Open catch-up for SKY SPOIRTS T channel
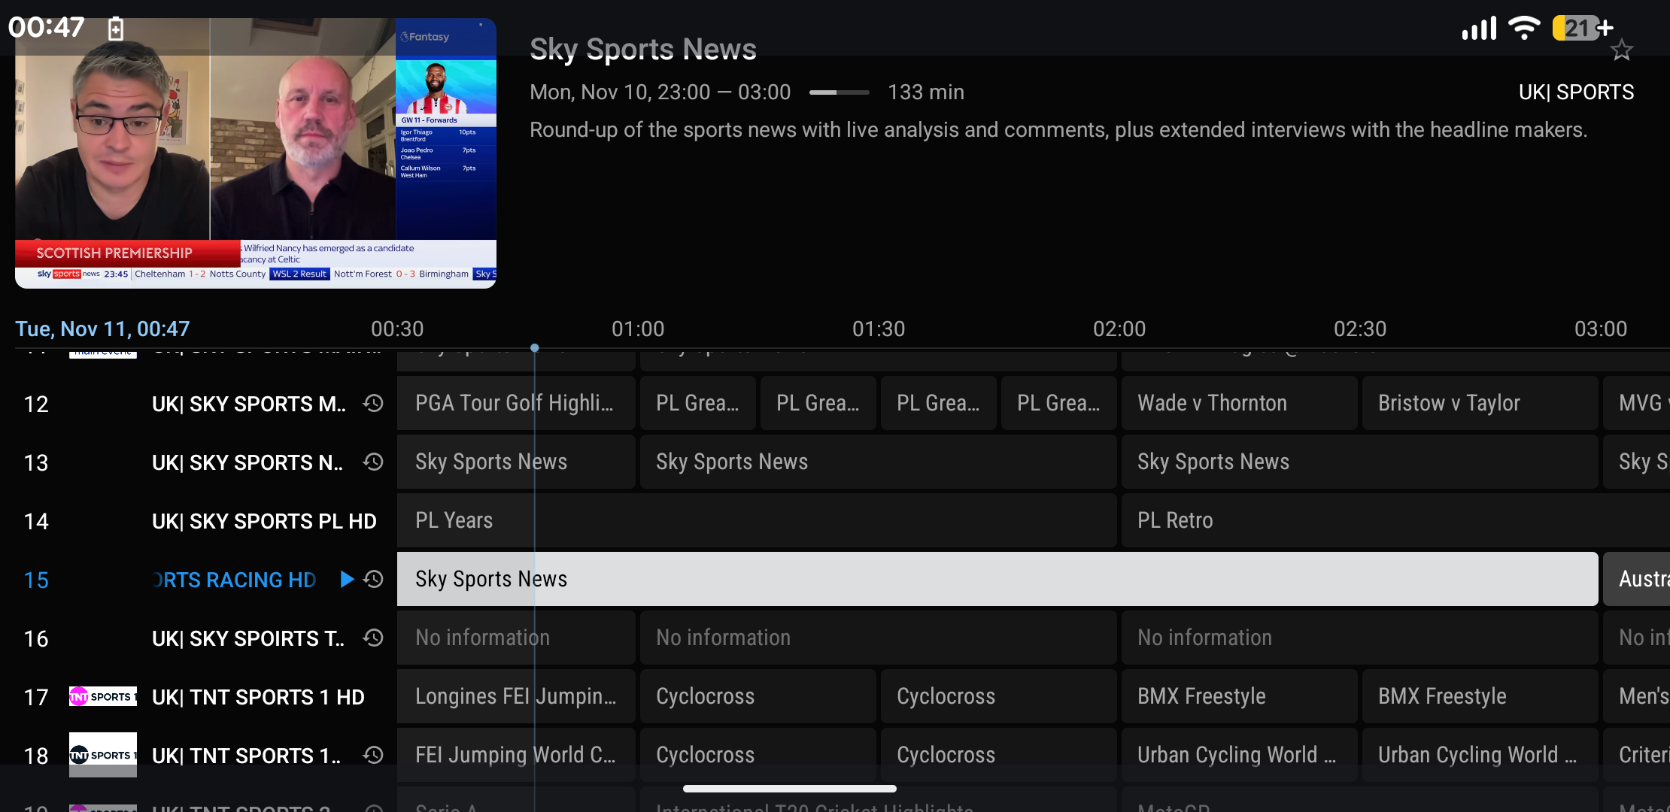 click(x=373, y=638)
